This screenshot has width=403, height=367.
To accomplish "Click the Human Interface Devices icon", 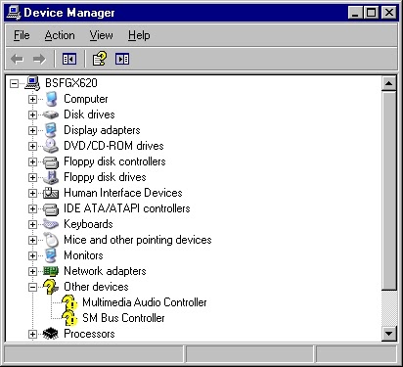I will 51,193.
